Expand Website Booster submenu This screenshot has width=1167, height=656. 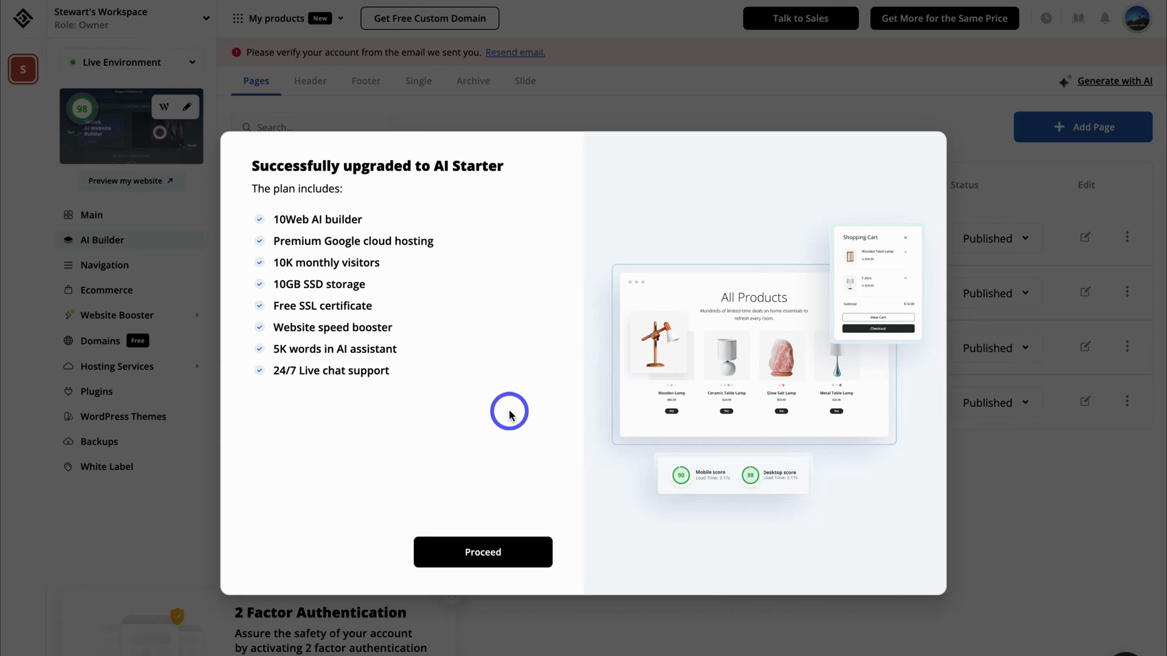click(197, 315)
